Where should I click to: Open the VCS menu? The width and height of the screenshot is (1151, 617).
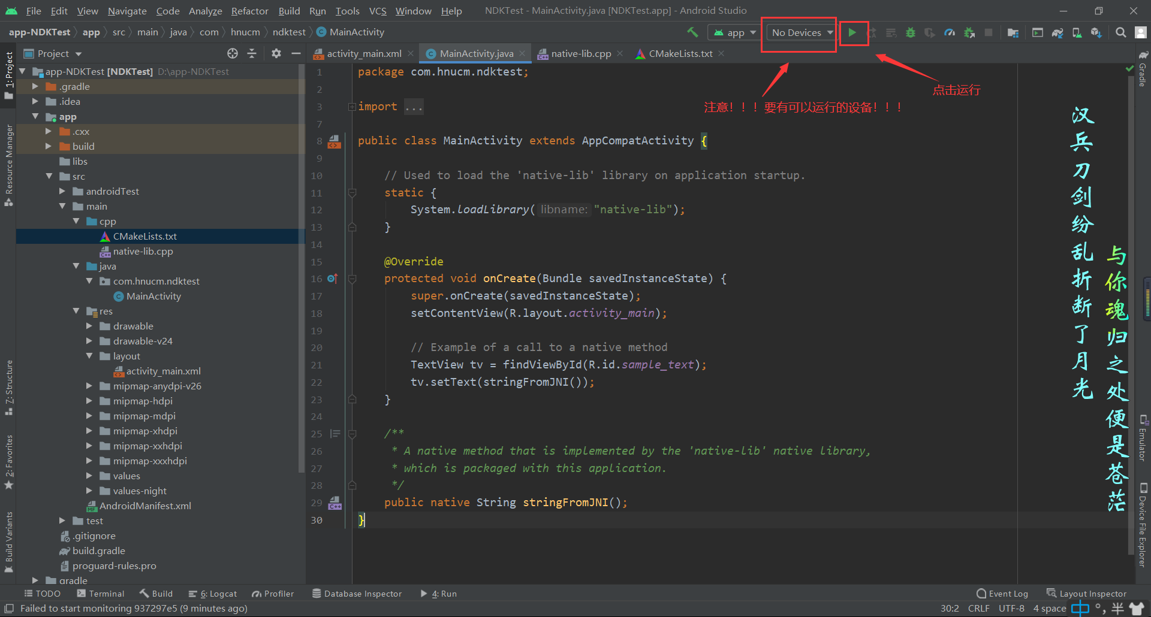click(x=378, y=11)
